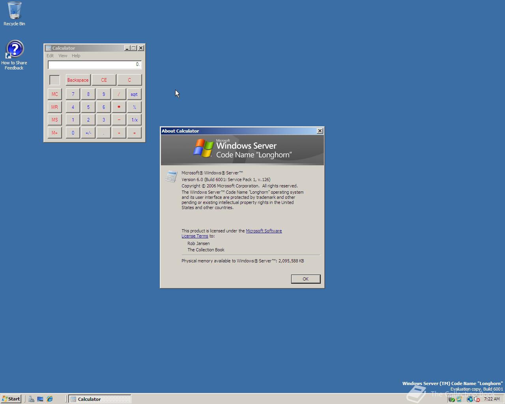This screenshot has height=404, width=505.
Task: Click digit 8 on calculator
Action: point(88,94)
